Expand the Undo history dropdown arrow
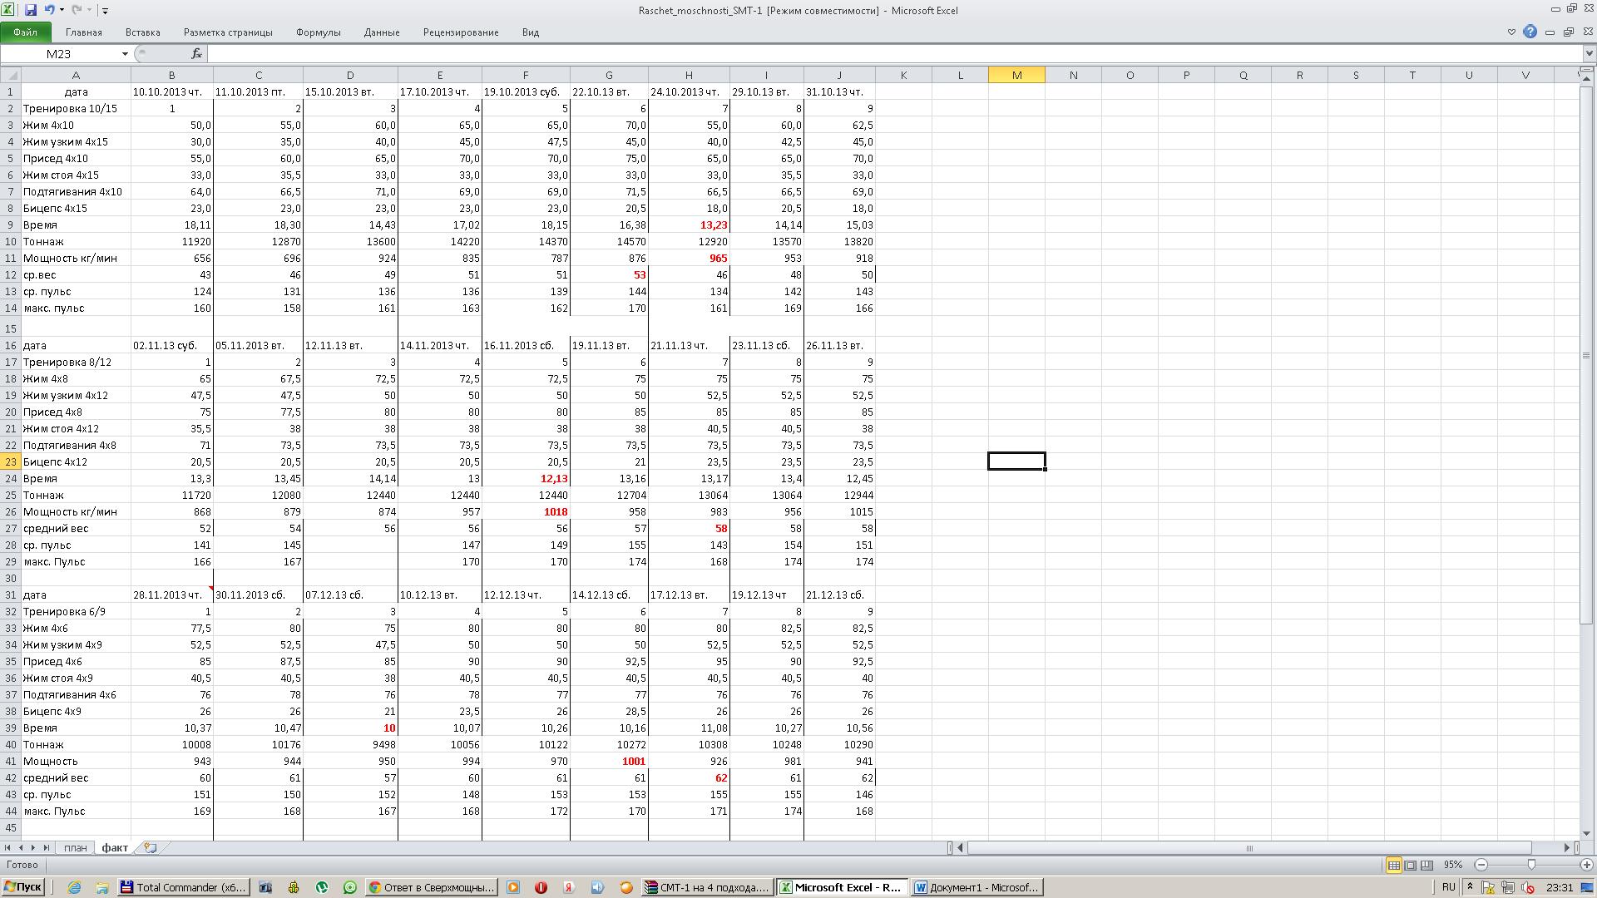This screenshot has width=1597, height=898. 62,10
